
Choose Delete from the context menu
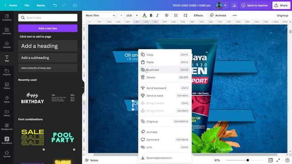point(165,77)
